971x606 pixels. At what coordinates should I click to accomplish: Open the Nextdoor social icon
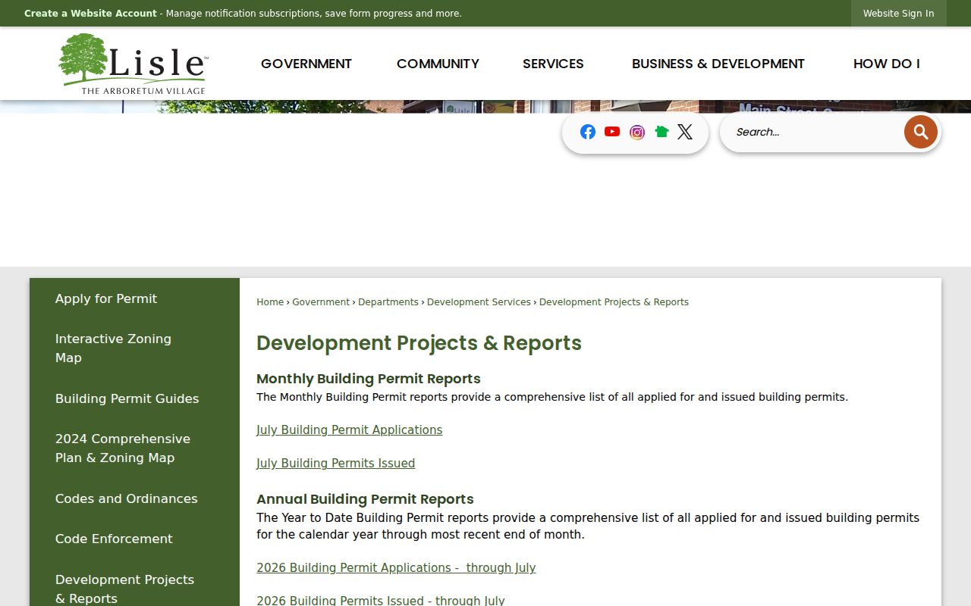click(x=661, y=132)
